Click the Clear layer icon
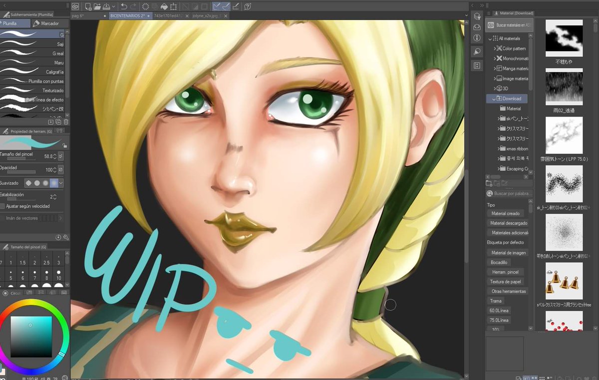599x380 pixels. click(x=146, y=6)
